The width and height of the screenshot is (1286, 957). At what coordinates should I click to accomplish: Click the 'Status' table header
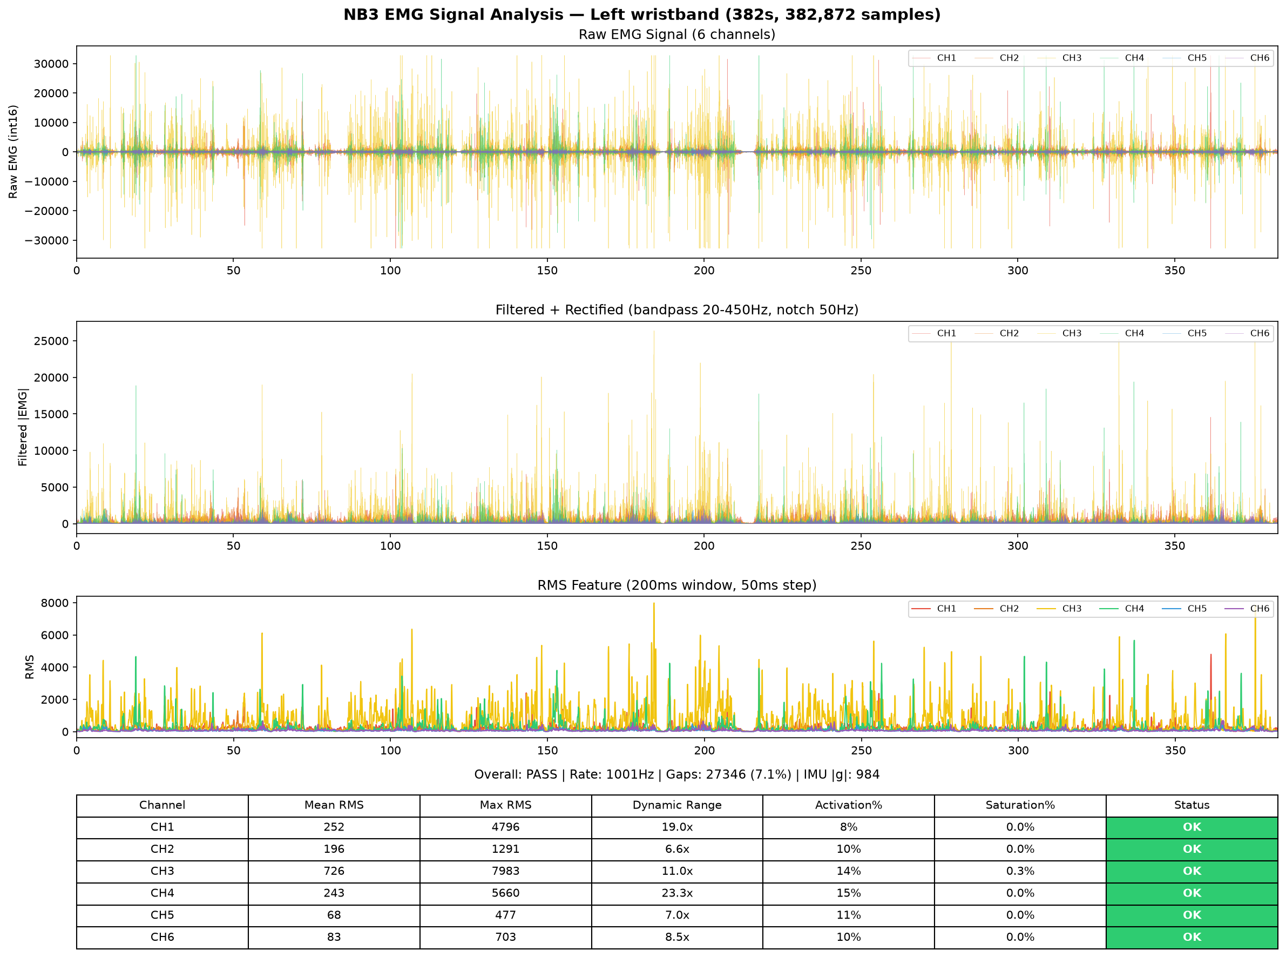tap(1192, 805)
